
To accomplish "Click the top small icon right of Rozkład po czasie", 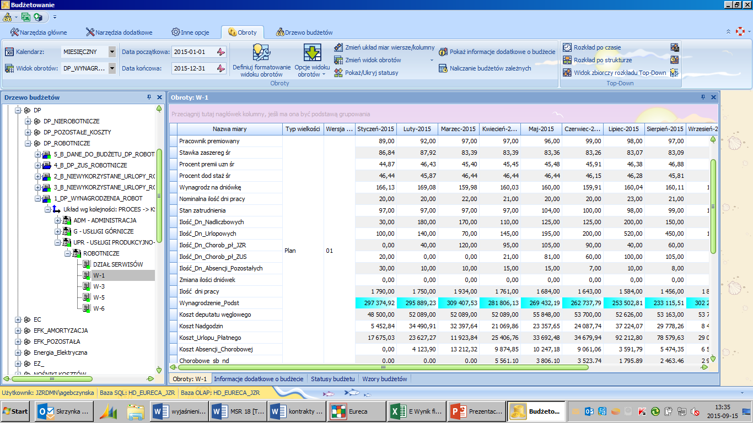I will (x=674, y=47).
